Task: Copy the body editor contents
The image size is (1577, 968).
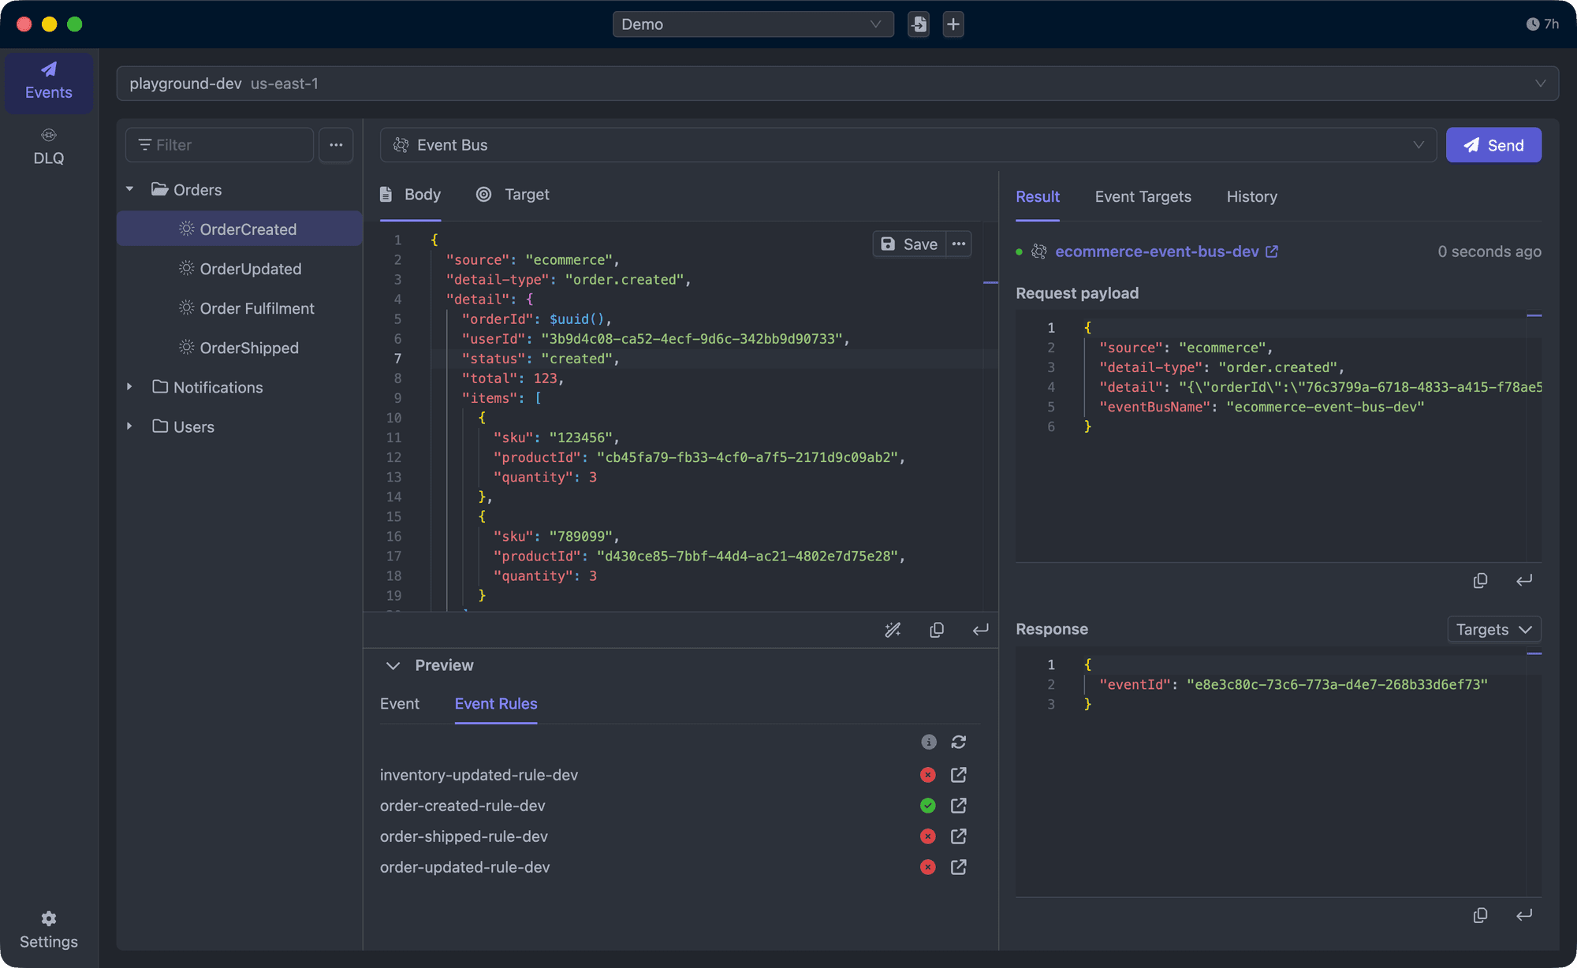Action: 937,630
